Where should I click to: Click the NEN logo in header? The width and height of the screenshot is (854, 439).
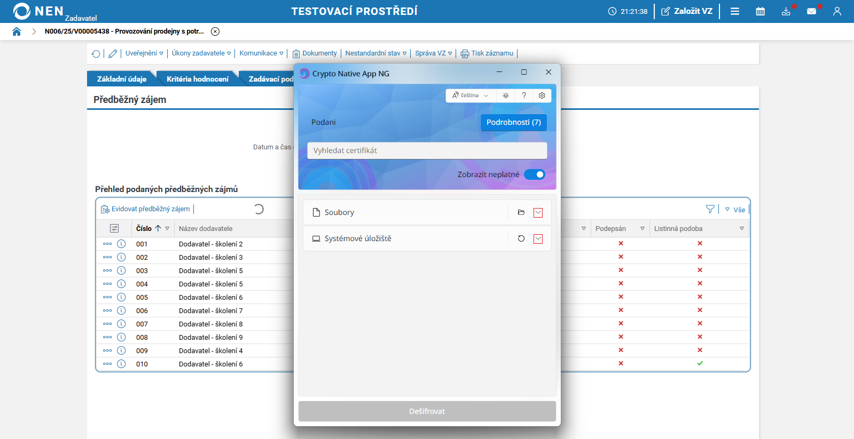pos(38,11)
